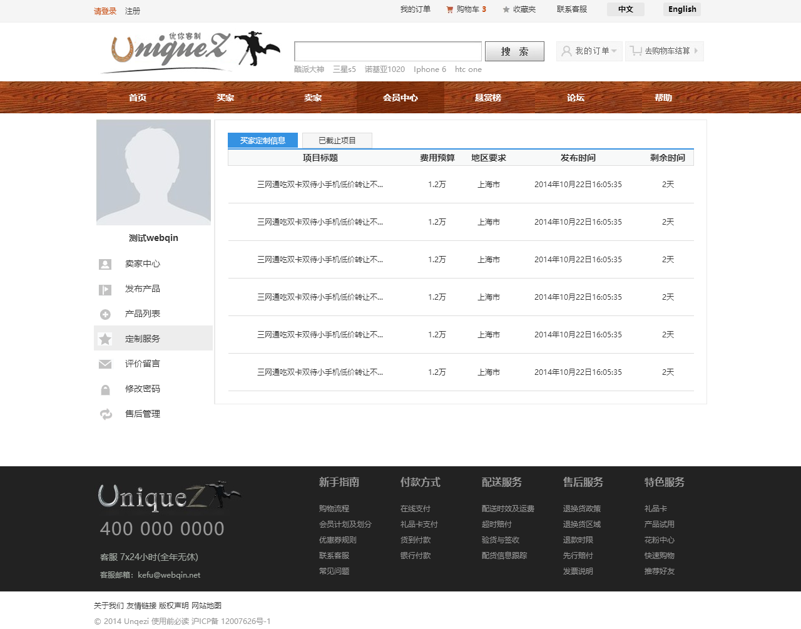Click the favorites star icon in top bar
Viewport: 801px width, 629px height.
tap(506, 9)
